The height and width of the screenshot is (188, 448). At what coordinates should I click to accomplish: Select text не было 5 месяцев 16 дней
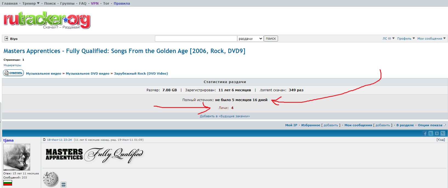pyautogui.click(x=241, y=100)
